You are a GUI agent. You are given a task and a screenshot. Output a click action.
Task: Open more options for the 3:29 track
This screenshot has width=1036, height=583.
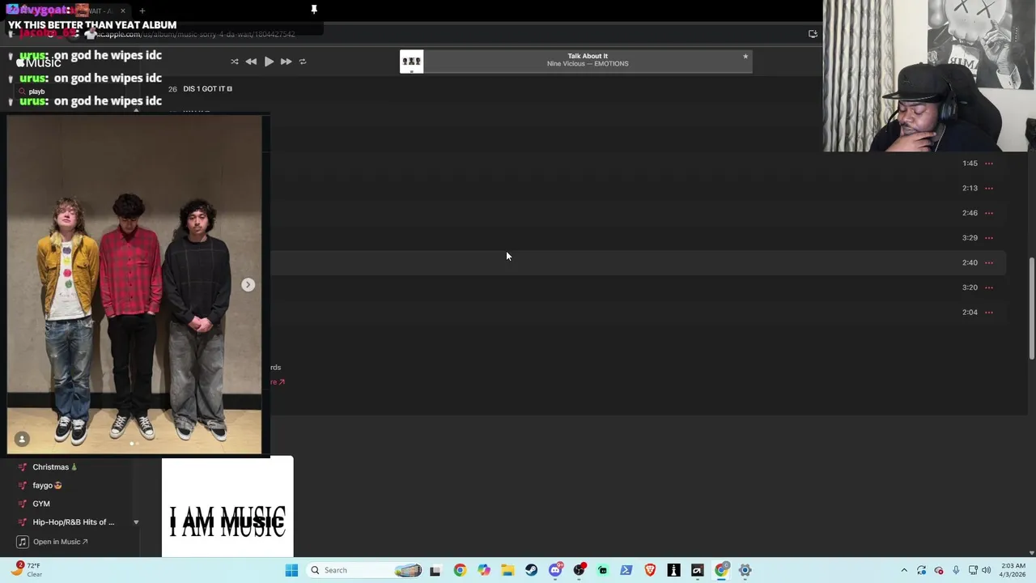(989, 238)
